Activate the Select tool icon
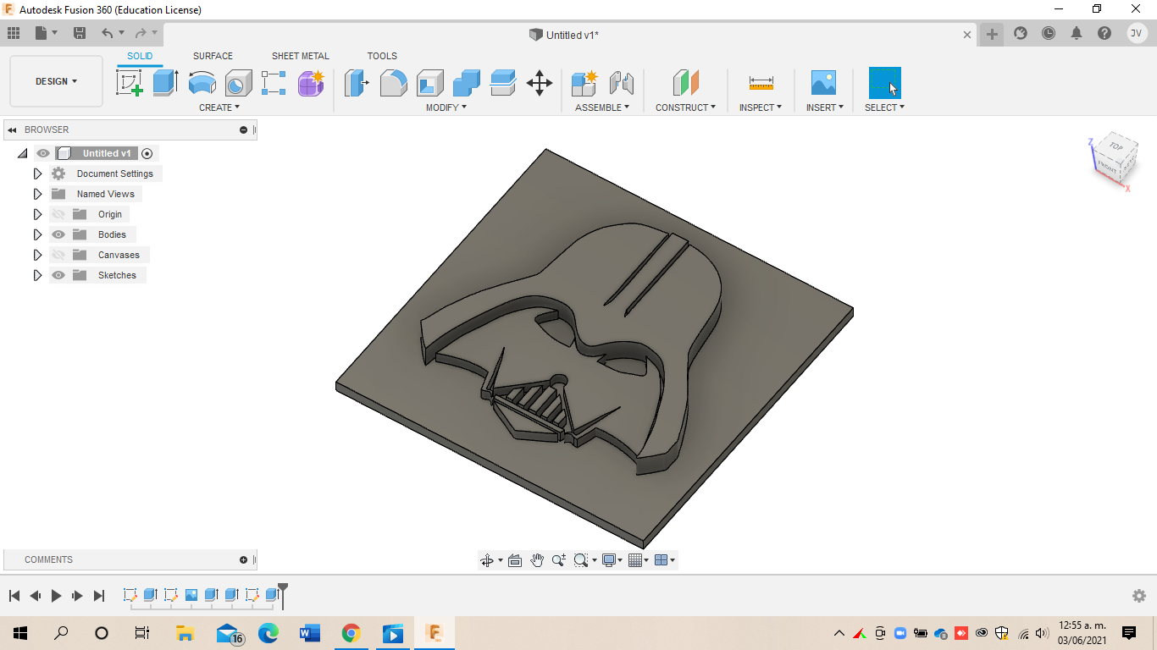 [x=885, y=83]
